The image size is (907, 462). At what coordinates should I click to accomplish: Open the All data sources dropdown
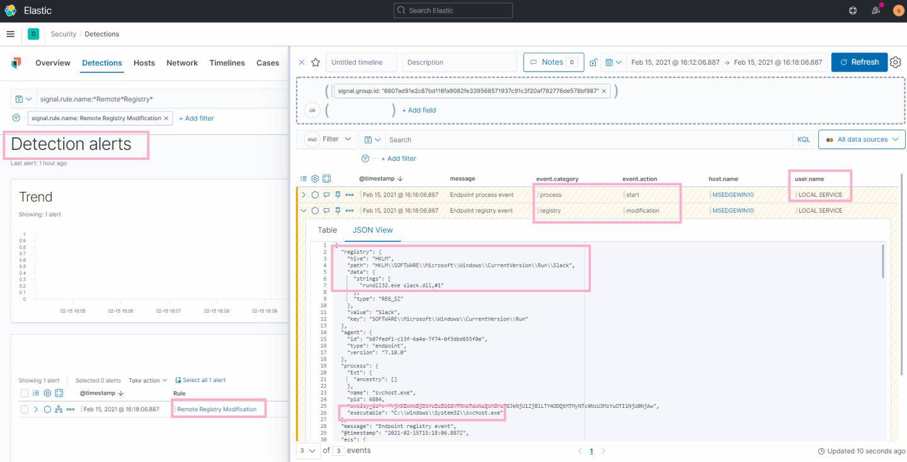point(861,140)
